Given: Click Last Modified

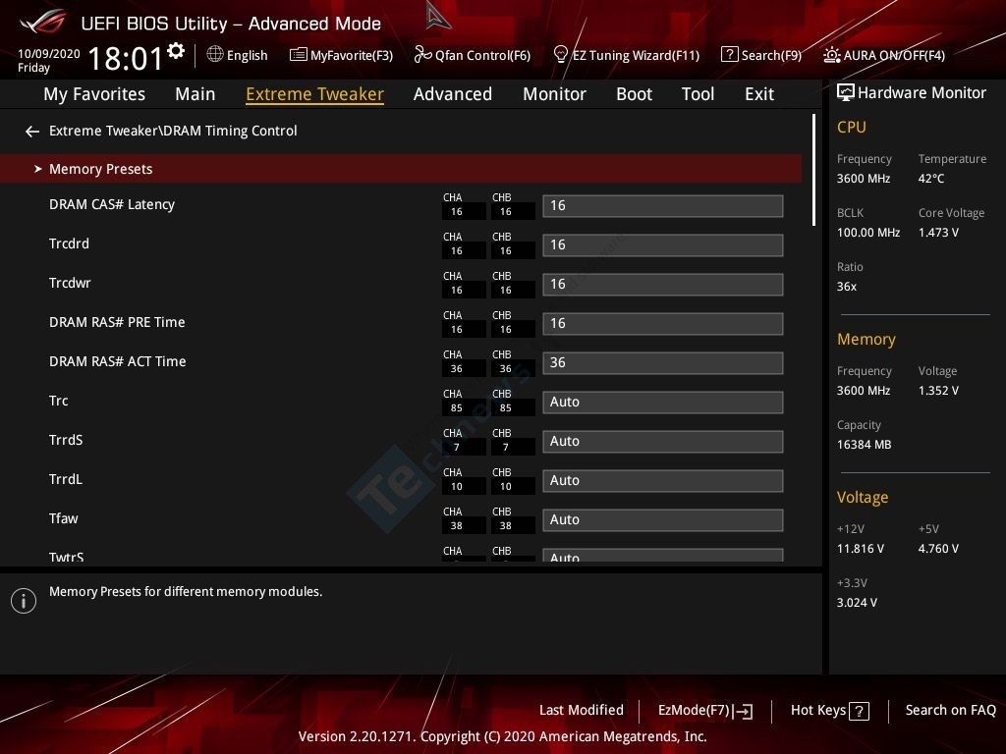Looking at the screenshot, I should click(582, 711).
